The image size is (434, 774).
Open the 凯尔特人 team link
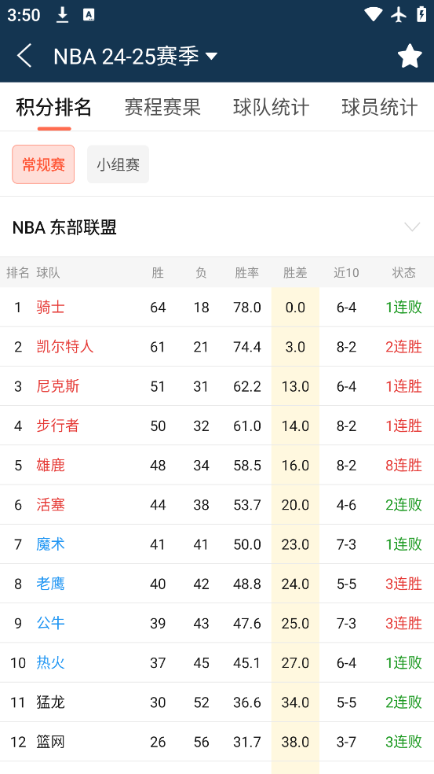pos(65,347)
